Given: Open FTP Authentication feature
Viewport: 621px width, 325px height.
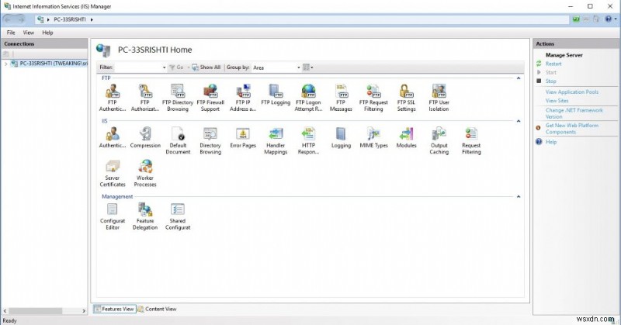Looking at the screenshot, I should click(113, 98).
